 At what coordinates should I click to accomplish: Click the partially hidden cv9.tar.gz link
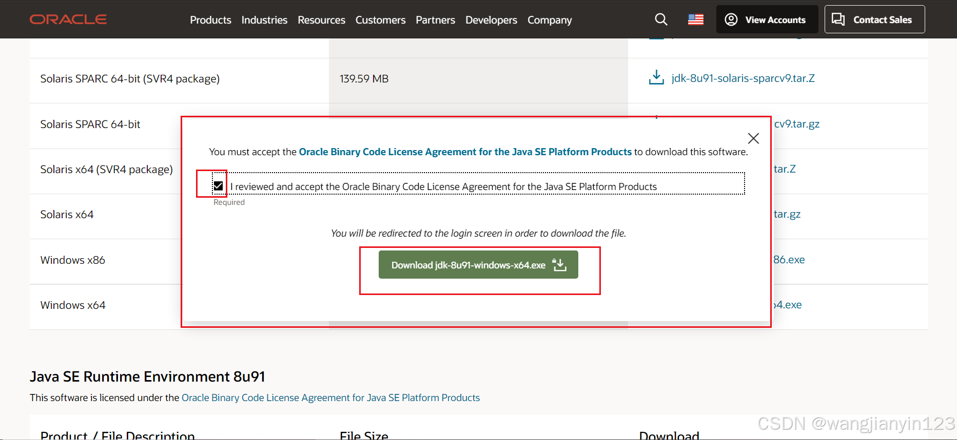pos(796,124)
